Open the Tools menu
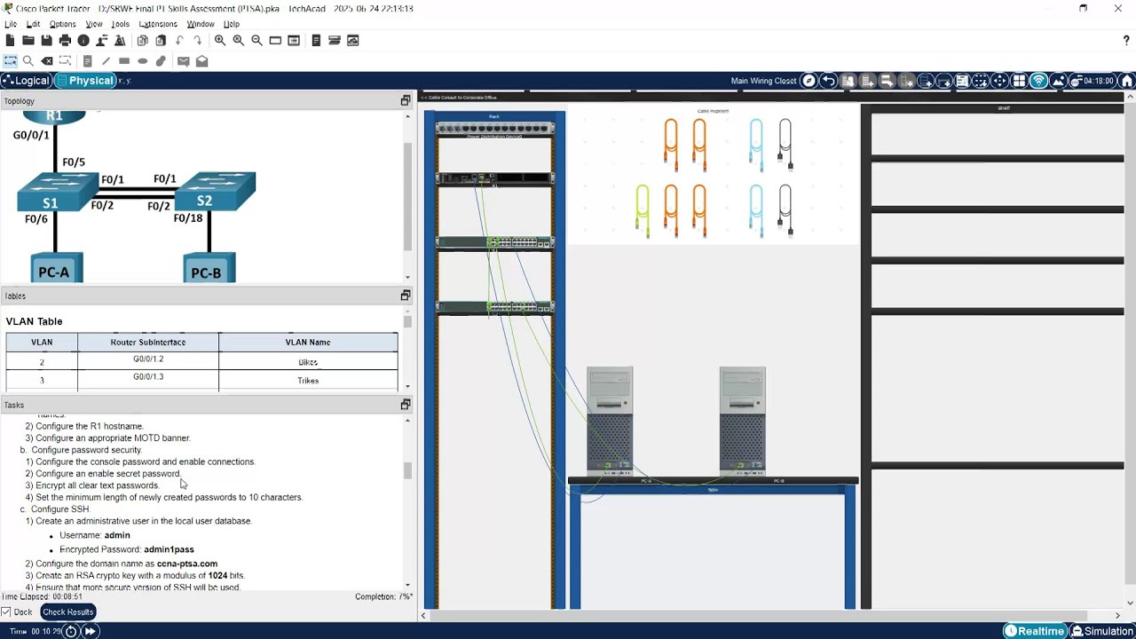 [x=120, y=24]
